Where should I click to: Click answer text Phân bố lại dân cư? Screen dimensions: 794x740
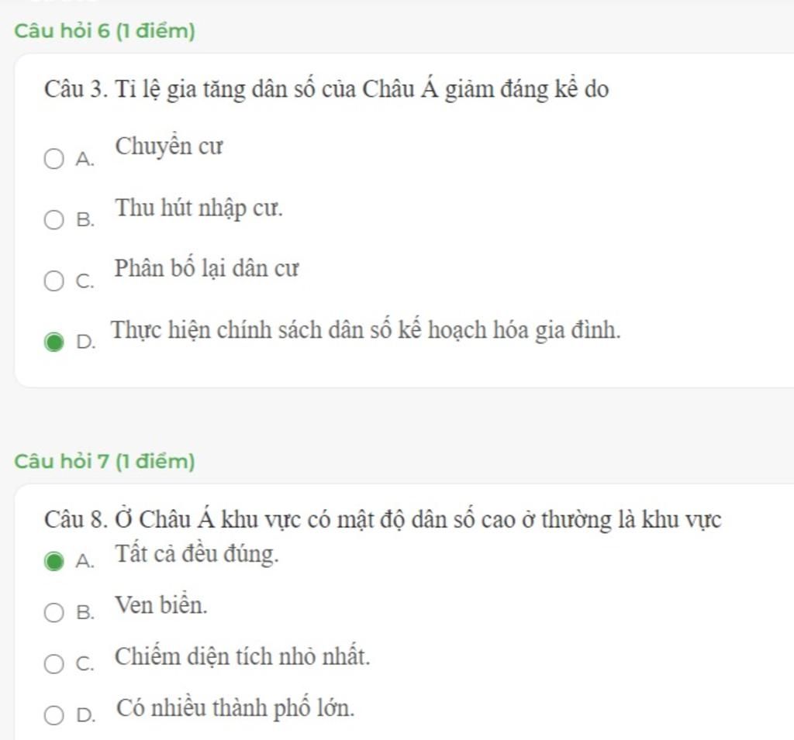click(x=206, y=269)
